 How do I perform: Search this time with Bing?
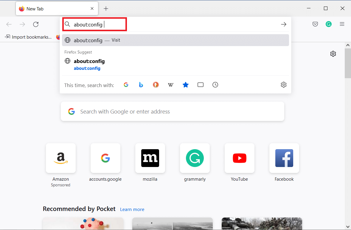point(141,85)
